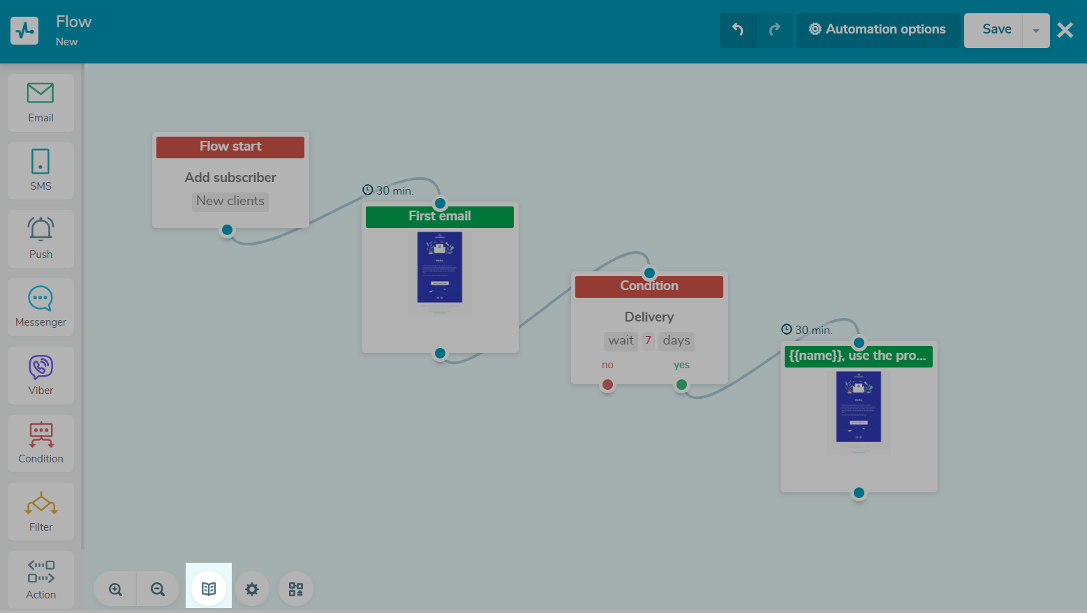The height and width of the screenshot is (613, 1087).
Task: Choose the Action block
Action: 40,580
